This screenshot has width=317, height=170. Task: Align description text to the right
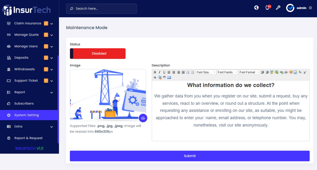[178, 72]
